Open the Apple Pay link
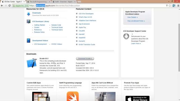 click(x=82, y=27)
